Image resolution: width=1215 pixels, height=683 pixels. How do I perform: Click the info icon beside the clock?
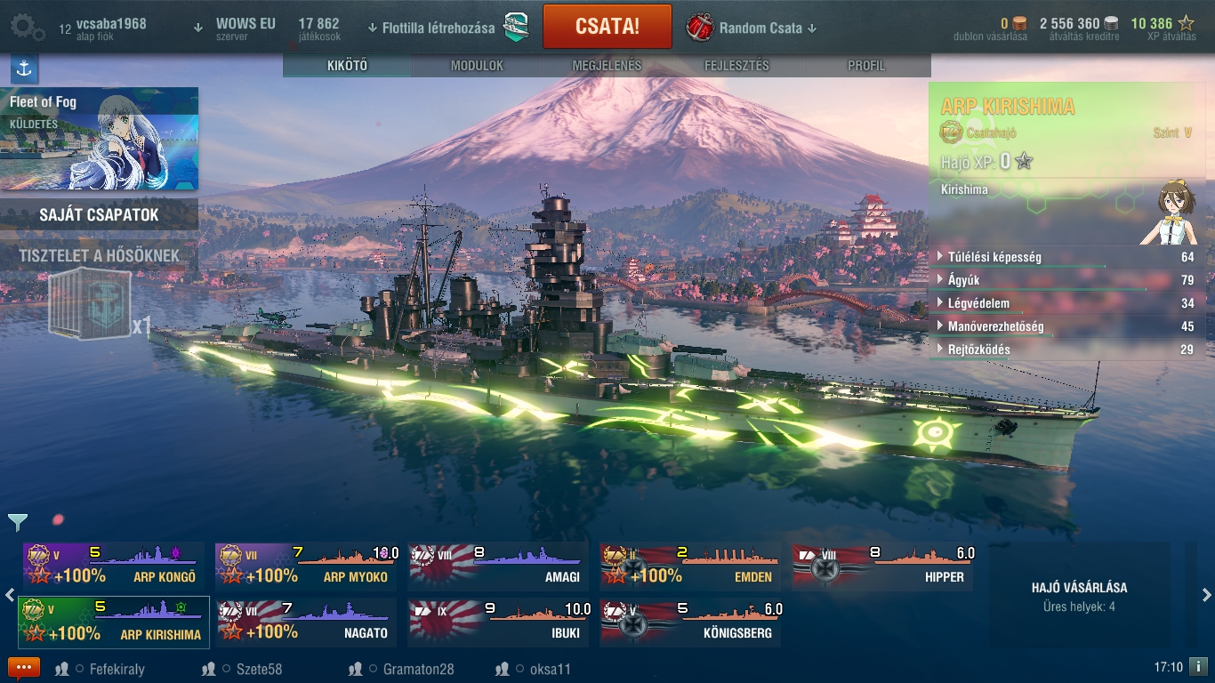coord(1198,666)
